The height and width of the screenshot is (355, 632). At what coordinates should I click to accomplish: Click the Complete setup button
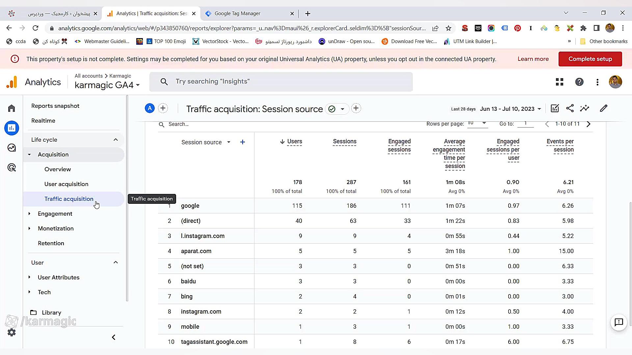(590, 59)
